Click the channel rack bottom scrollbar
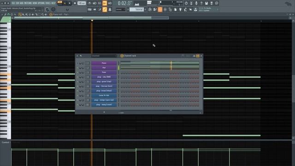The width and height of the screenshot is (295, 166). click(x=159, y=113)
